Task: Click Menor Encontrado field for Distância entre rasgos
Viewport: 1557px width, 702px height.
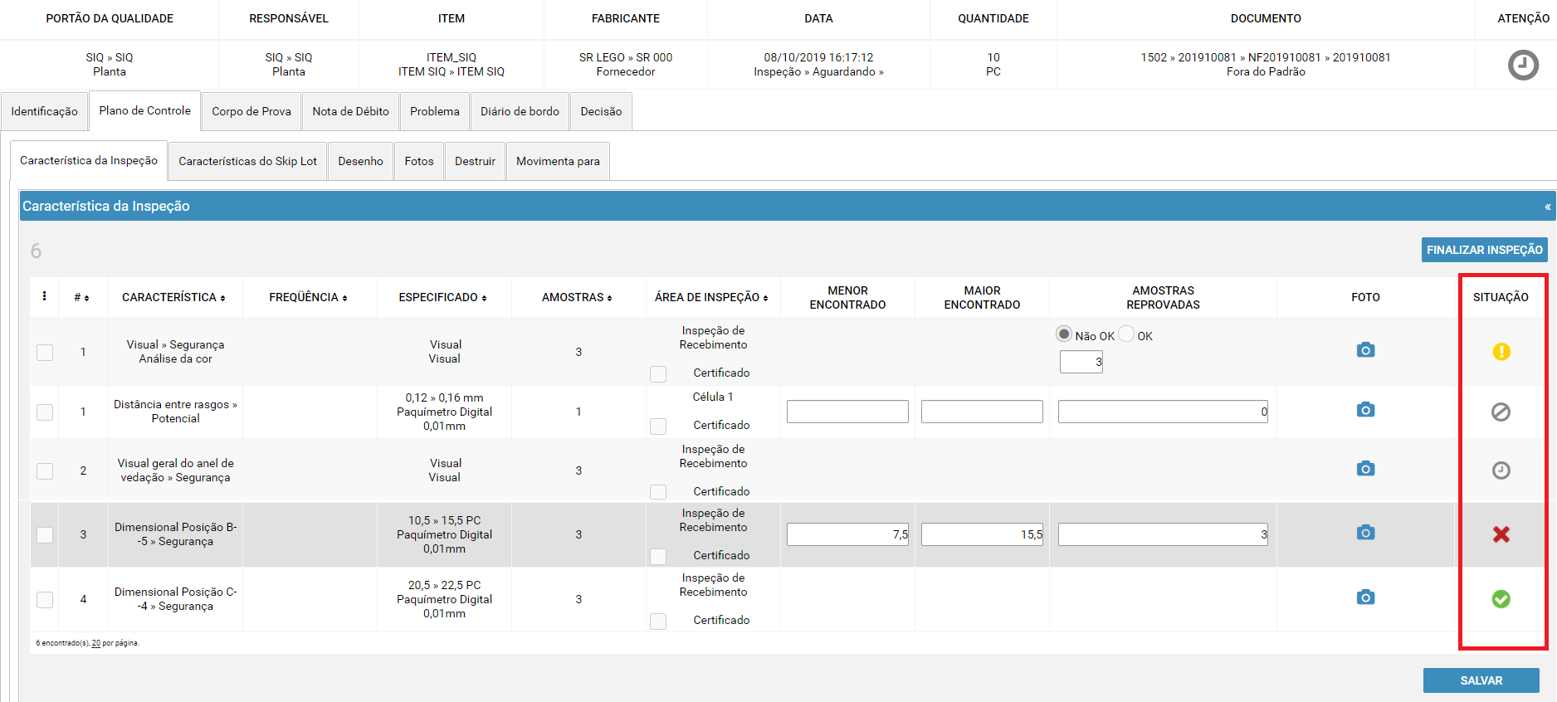Action: point(847,412)
